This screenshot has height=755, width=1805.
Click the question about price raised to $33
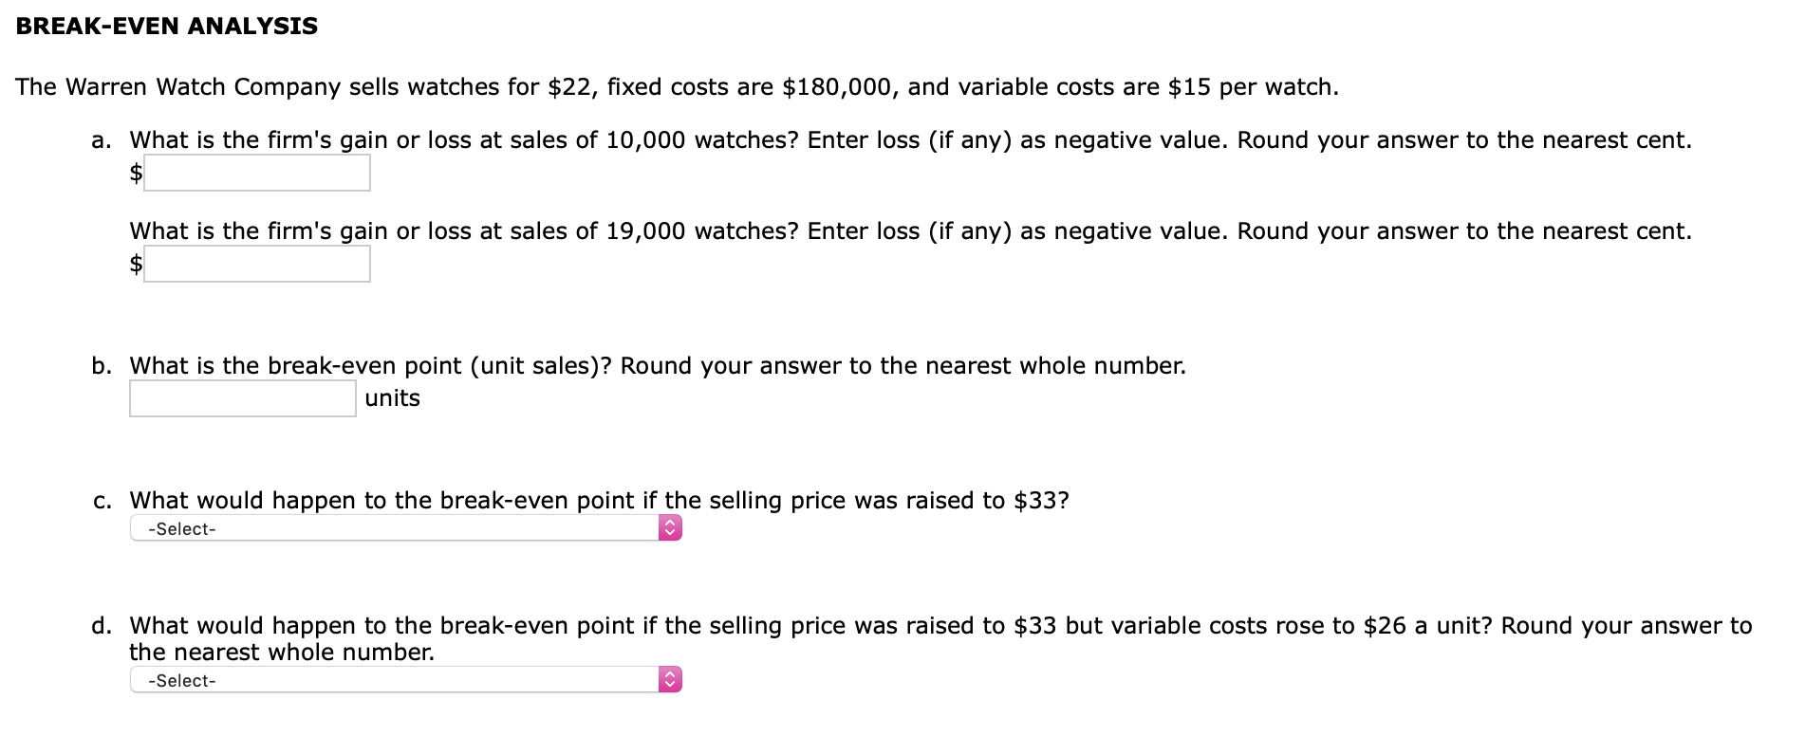599,501
